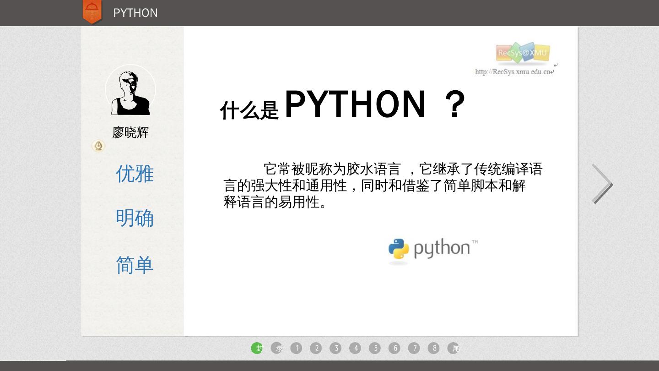The width and height of the screenshot is (659, 371).
Task: Go to page dot 4
Action: [x=356, y=348]
